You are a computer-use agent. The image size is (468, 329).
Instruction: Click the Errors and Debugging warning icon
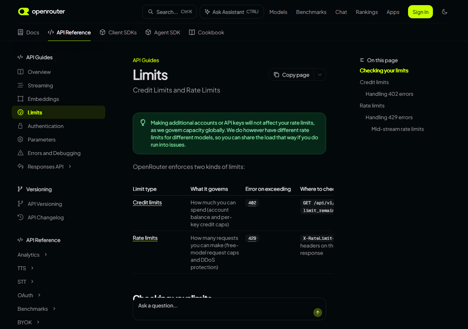pos(20,153)
